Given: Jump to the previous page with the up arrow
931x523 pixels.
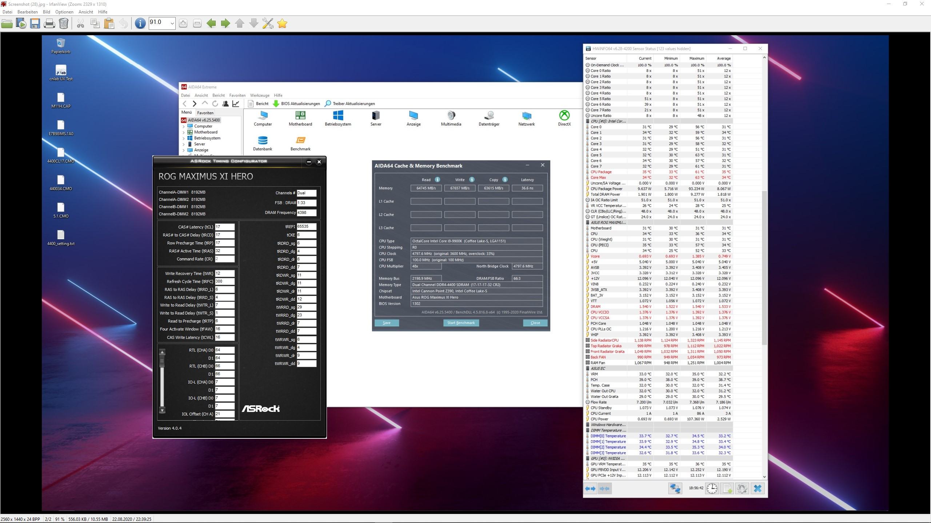Looking at the screenshot, I should 240,24.
